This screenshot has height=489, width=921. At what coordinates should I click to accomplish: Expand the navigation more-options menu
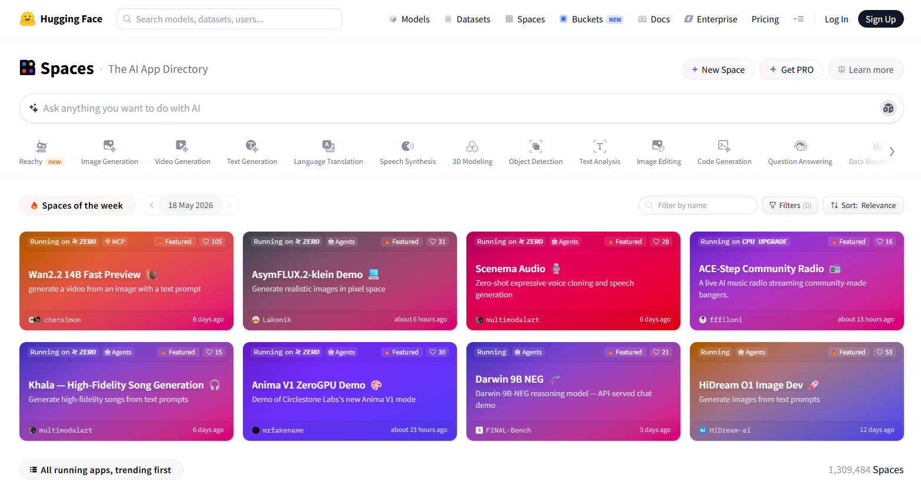[798, 19]
